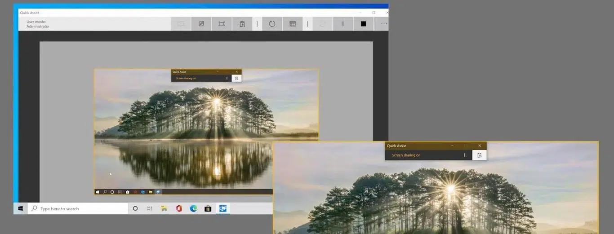Select the Annotate pen tool
This screenshot has height=234, width=614.
point(201,24)
